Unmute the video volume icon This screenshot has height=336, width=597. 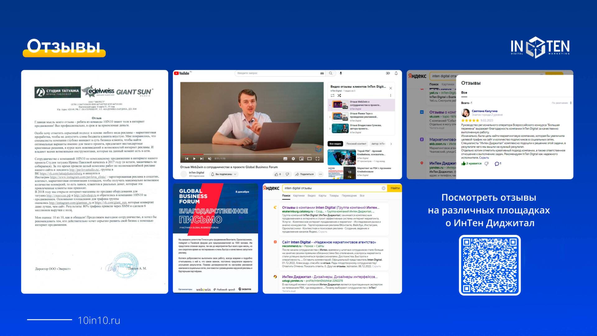point(210,159)
